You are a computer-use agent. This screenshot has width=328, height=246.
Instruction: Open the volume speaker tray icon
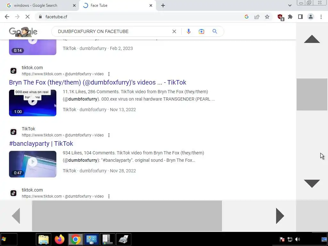(x=298, y=239)
